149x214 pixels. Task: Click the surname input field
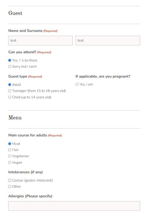point(108,40)
